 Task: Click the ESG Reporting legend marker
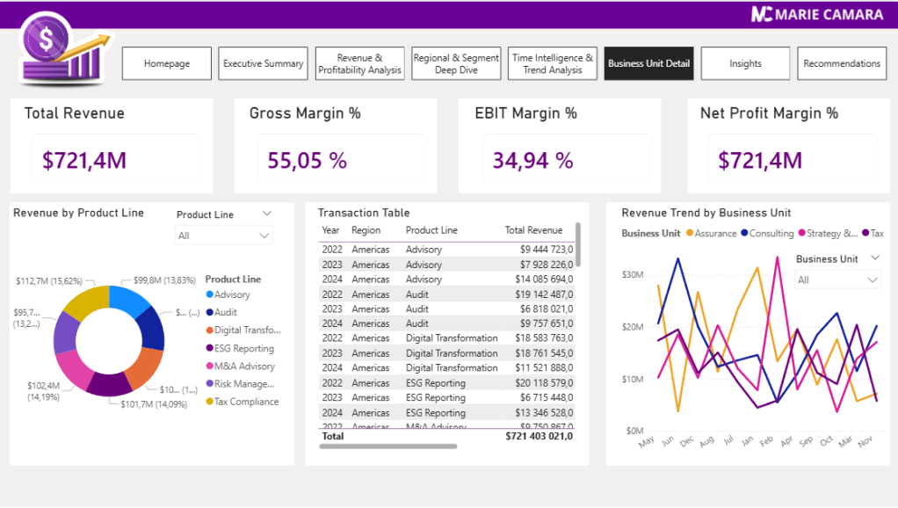pyautogui.click(x=210, y=349)
